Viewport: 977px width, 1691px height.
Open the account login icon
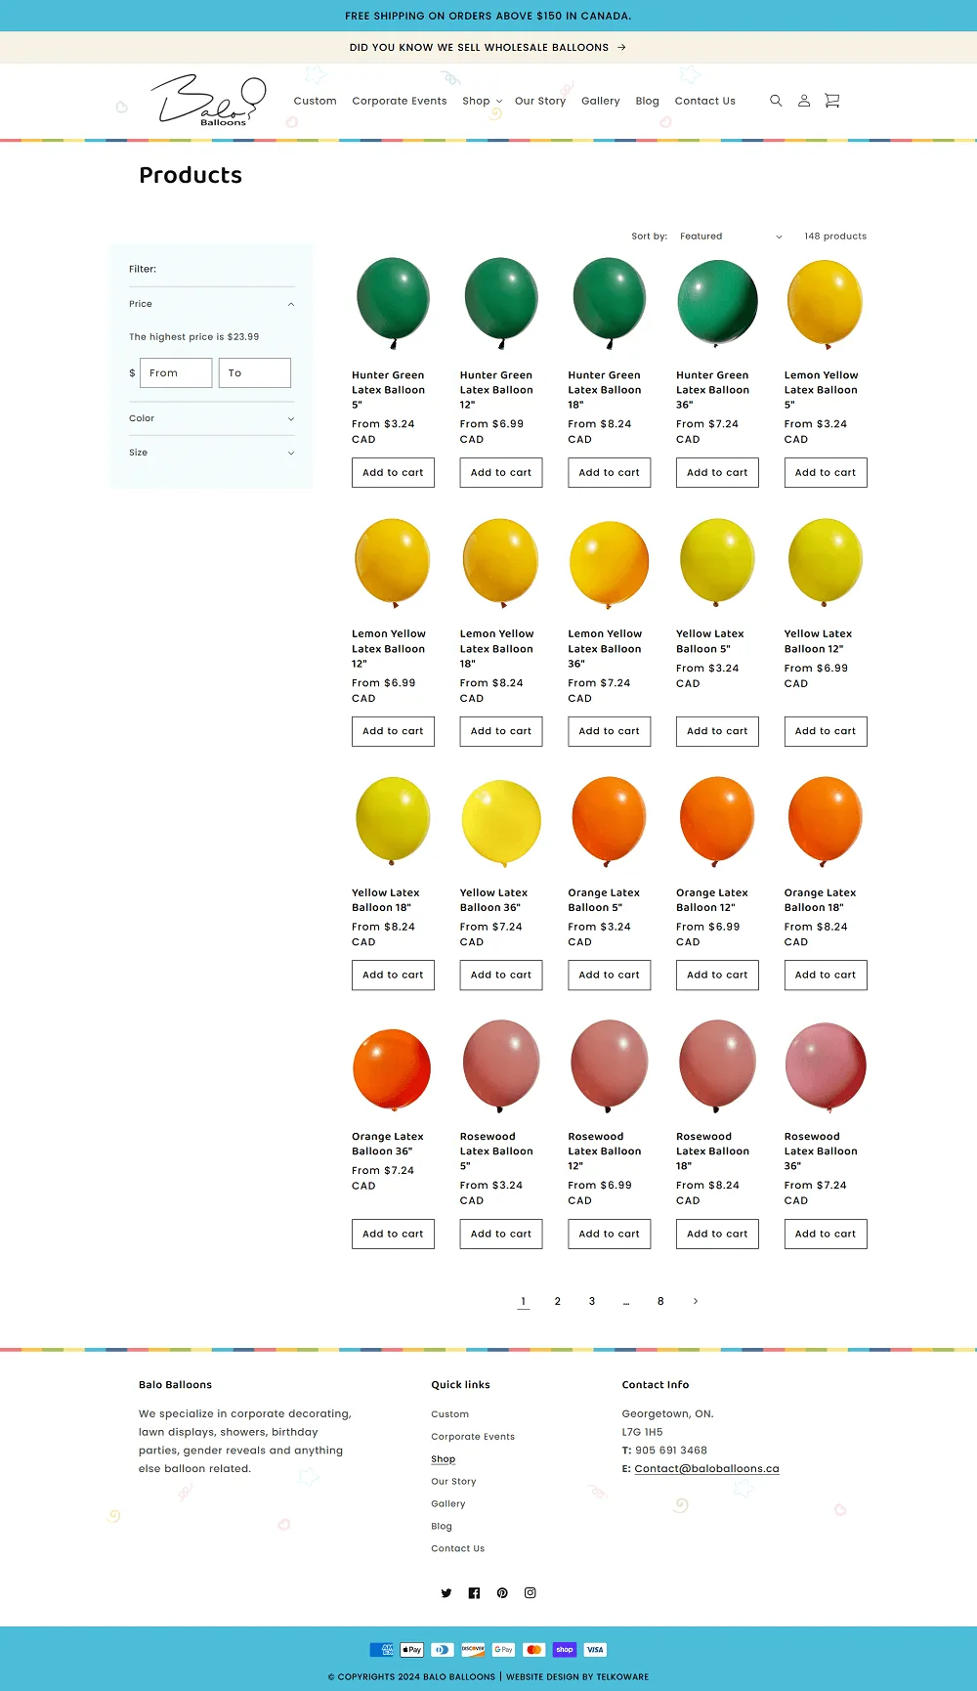point(804,101)
